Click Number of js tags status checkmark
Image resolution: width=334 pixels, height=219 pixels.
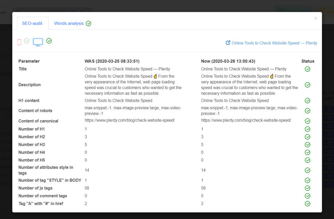point(308,188)
